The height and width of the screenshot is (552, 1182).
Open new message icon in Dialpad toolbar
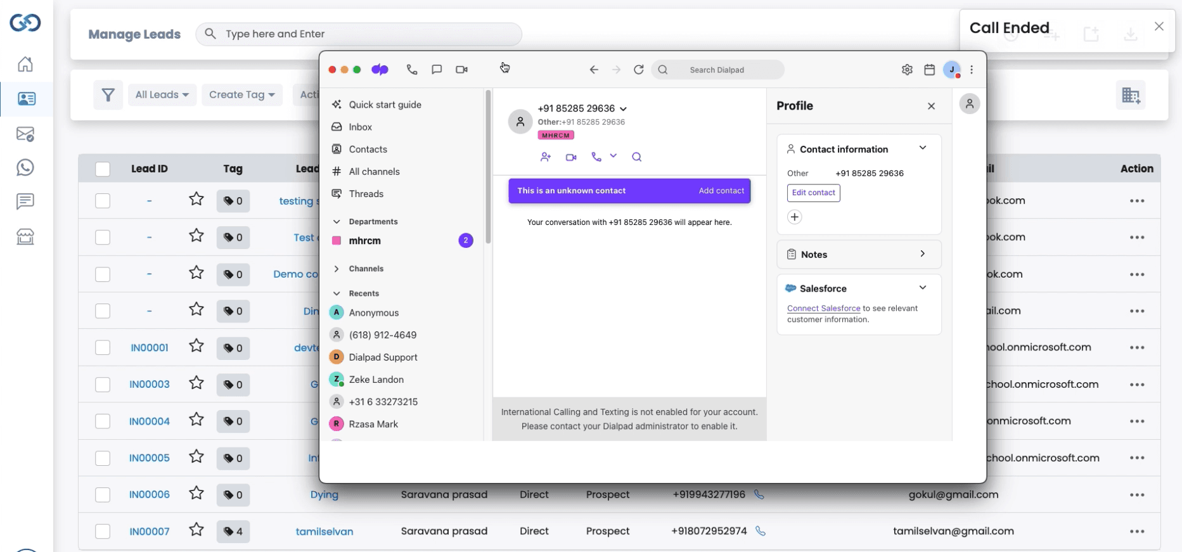(x=437, y=70)
